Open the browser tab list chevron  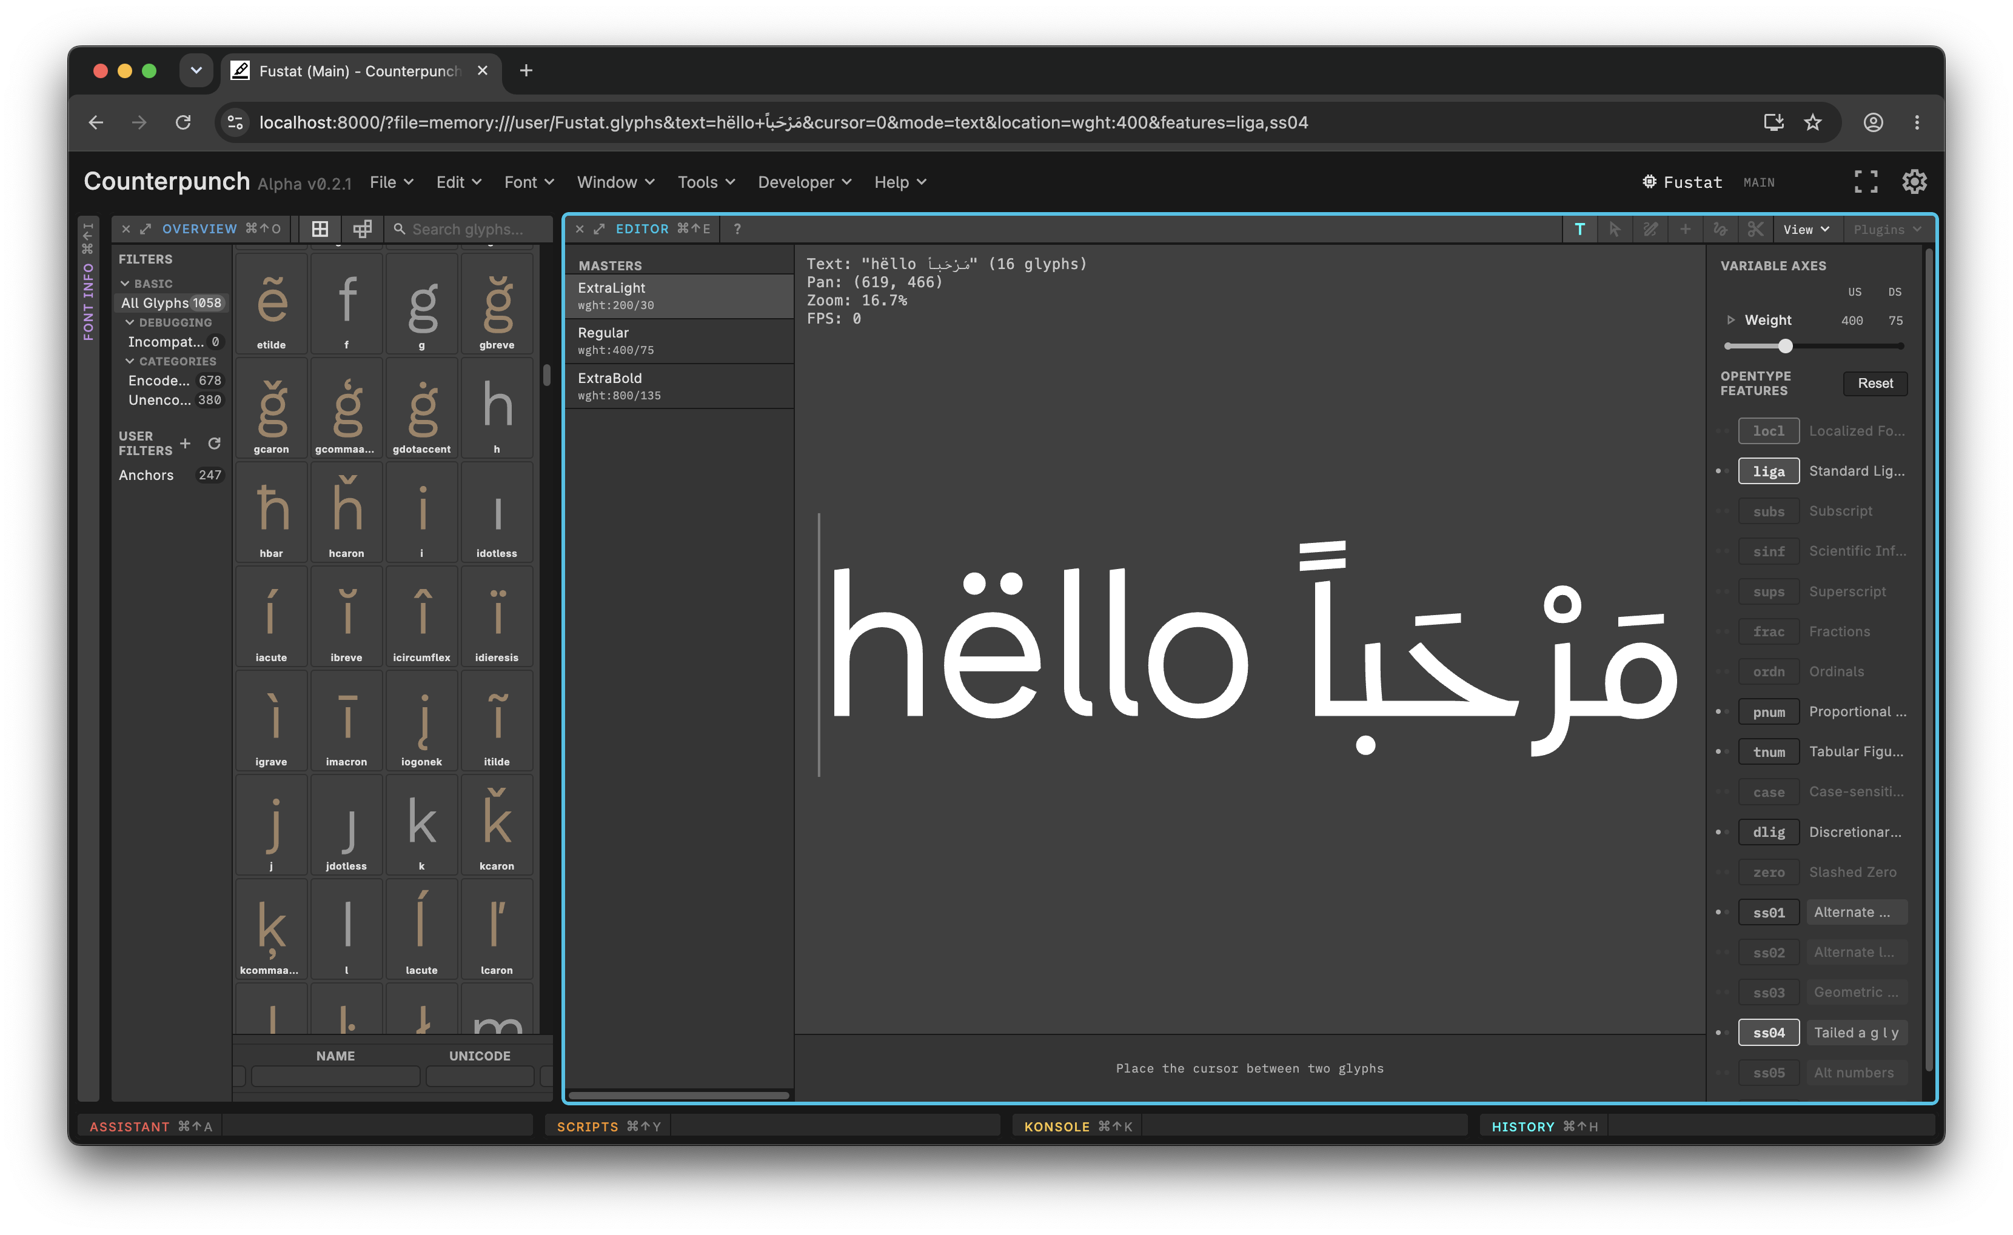[196, 71]
